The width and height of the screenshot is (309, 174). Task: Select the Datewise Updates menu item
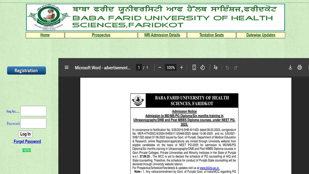click(x=261, y=35)
